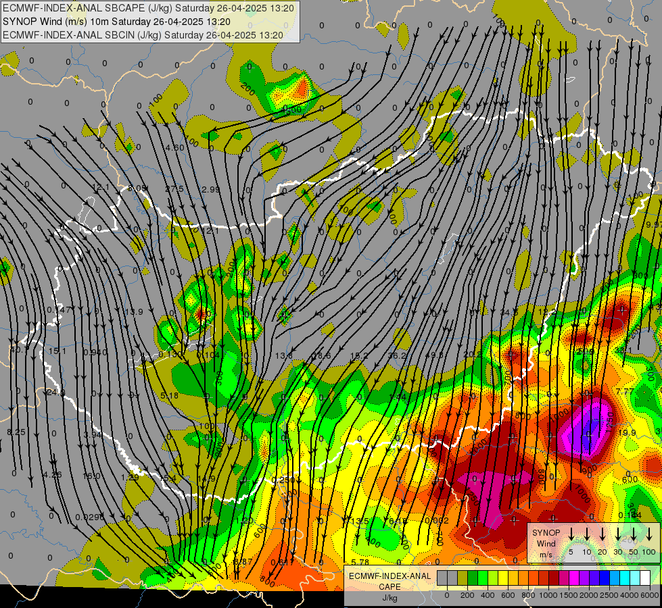The image size is (662, 608).
Task: Click the 50 speed label in the wind legend
Action: click(x=634, y=552)
